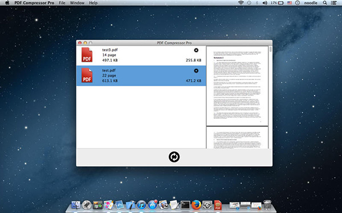Open Finder from the dock

coord(75,204)
